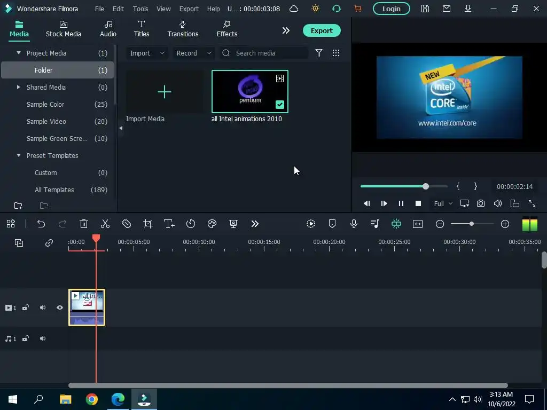Toggle the audio level meter
The height and width of the screenshot is (410, 547).
point(529,224)
